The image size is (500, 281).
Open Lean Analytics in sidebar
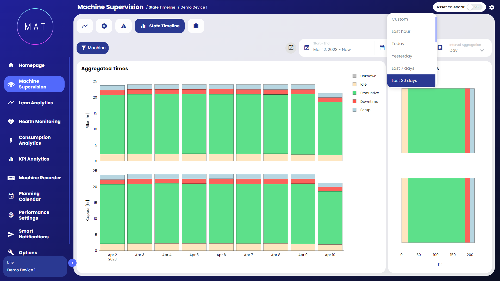[x=36, y=103]
